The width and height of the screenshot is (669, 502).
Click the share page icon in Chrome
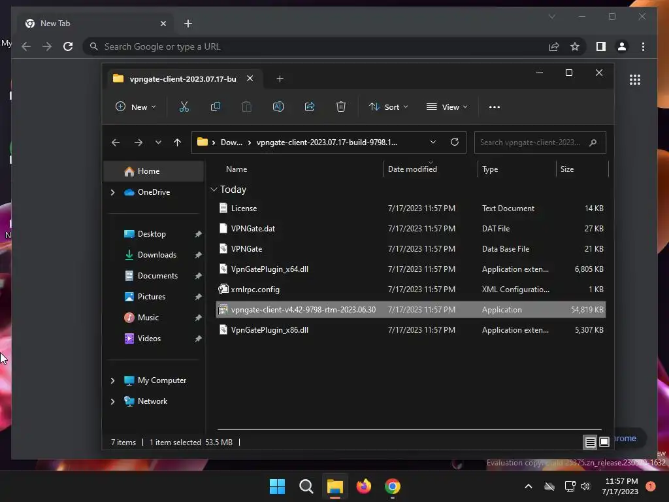point(554,46)
